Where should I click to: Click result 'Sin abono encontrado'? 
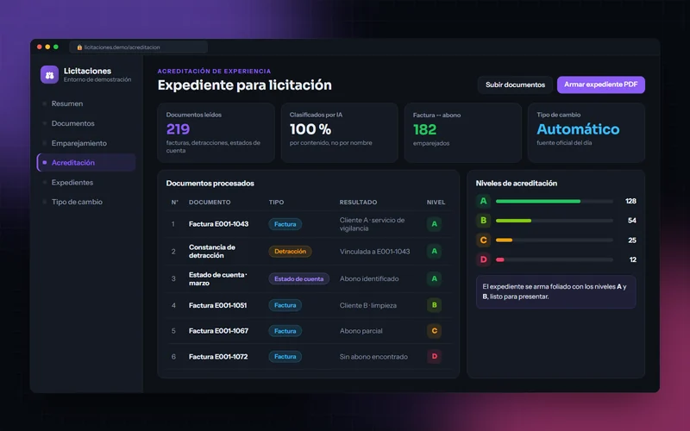point(373,357)
